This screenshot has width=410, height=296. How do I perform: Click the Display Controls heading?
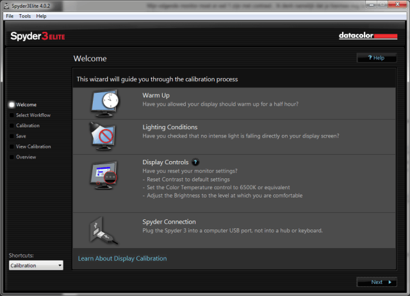(x=165, y=162)
